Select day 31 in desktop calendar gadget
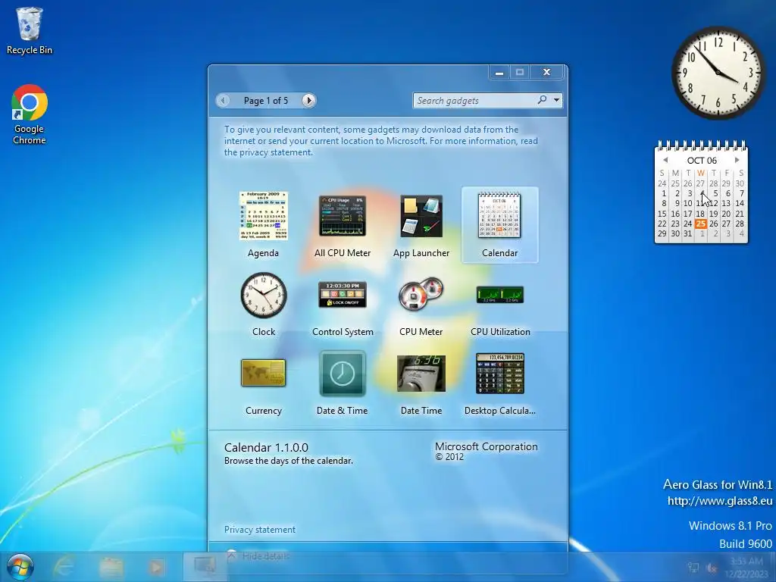 pyautogui.click(x=687, y=233)
